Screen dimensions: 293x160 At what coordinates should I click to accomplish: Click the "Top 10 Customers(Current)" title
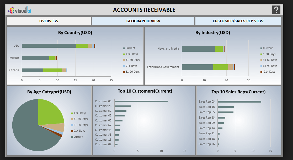coord(145,91)
